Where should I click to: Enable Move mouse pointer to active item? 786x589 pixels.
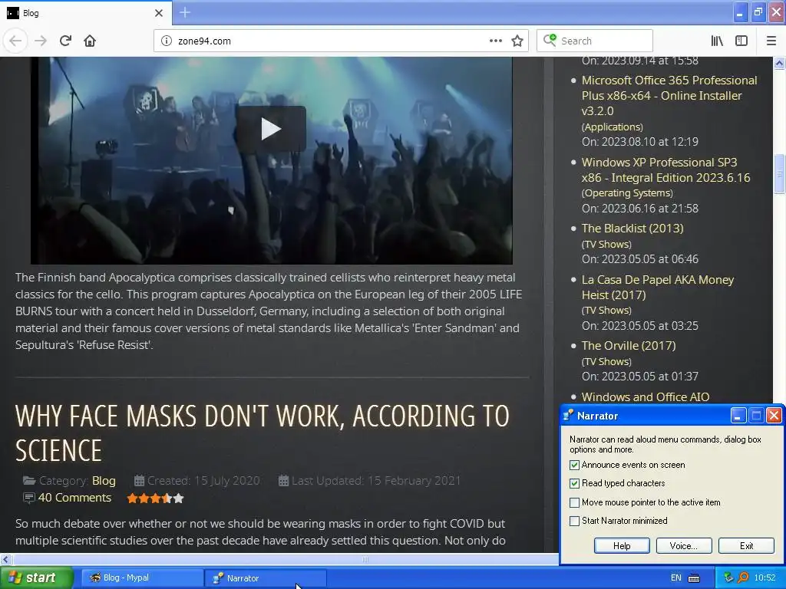[x=574, y=502]
